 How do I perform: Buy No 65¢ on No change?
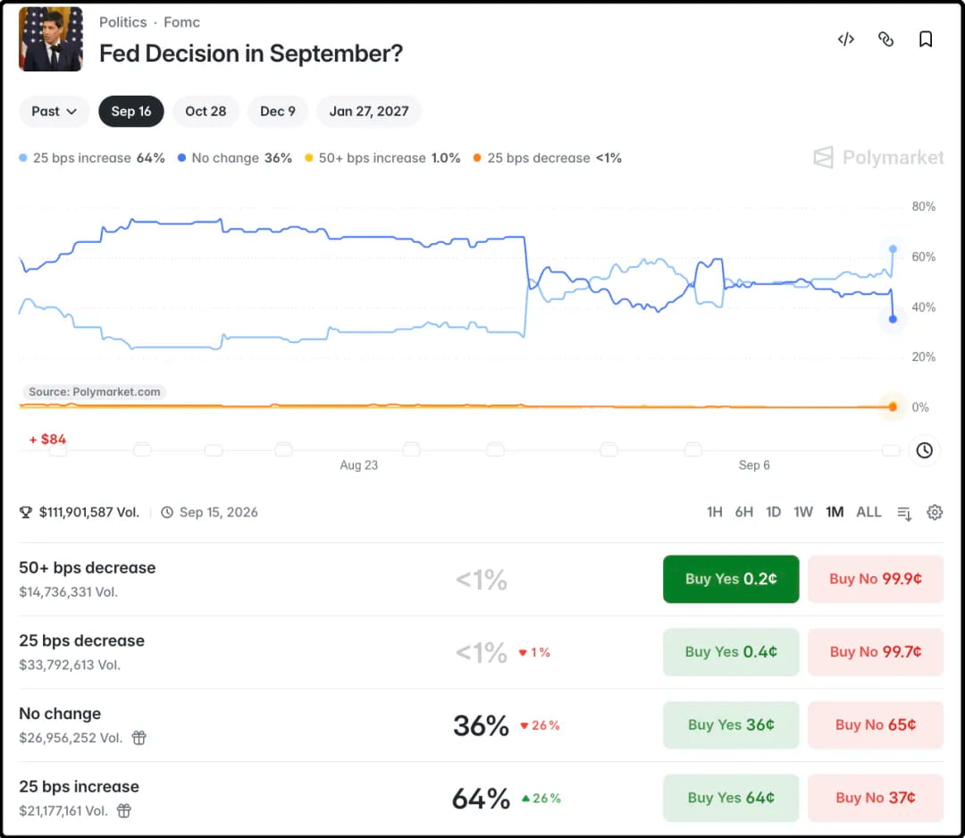click(x=875, y=725)
